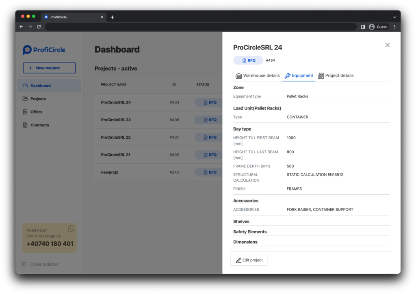Viewport: 416px width, 294px height.
Task: Click the WhatsApp icon in help card
Action: tap(71, 229)
